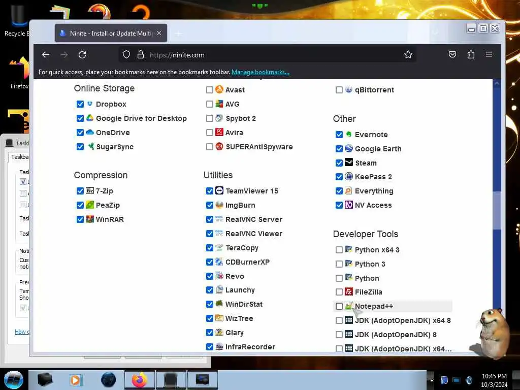Click the Steam icon

coord(348,162)
